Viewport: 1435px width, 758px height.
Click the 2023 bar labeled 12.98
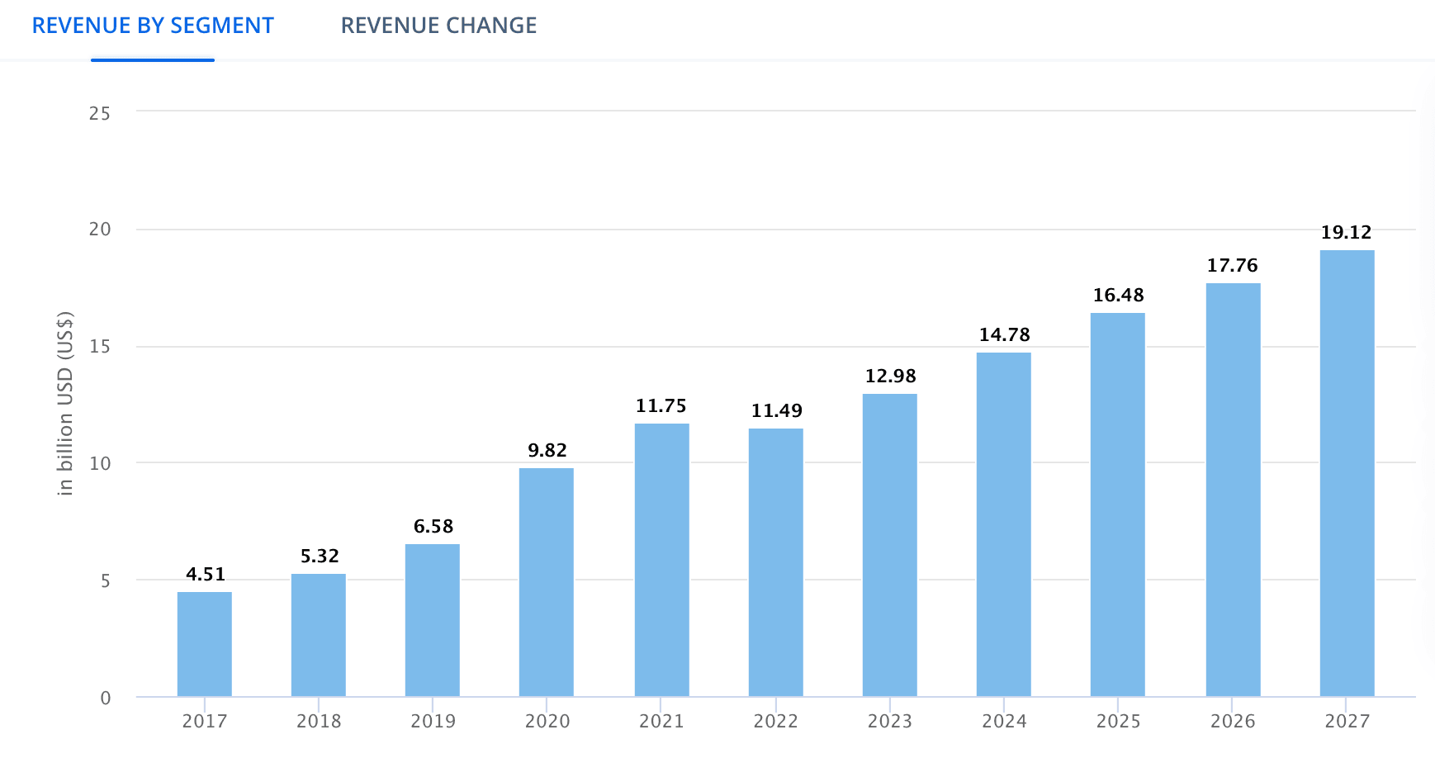[x=889, y=545]
